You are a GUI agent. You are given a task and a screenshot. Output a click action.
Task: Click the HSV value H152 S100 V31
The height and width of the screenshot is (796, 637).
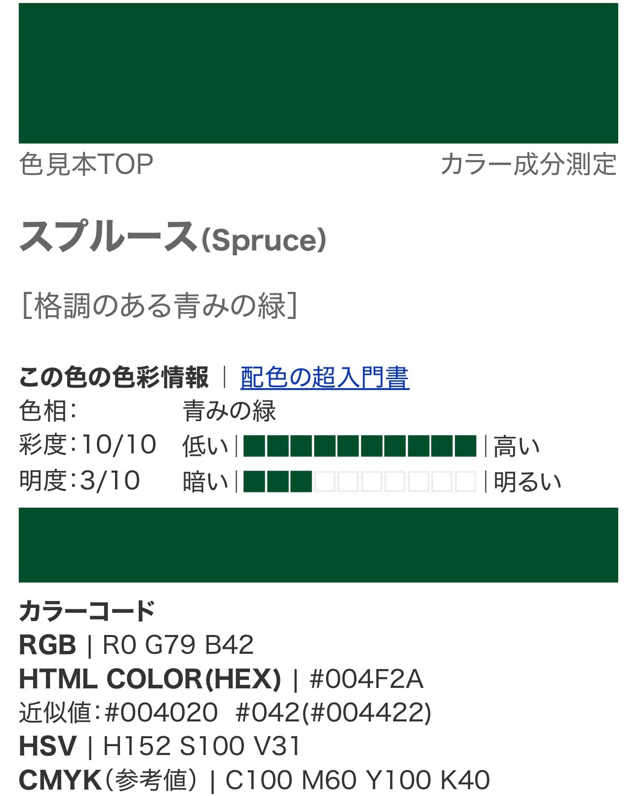tap(201, 746)
